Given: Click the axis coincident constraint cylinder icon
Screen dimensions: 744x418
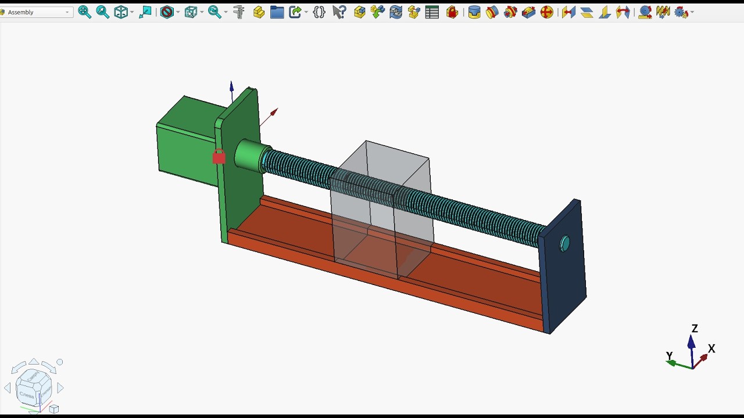Looking at the screenshot, I should [474, 12].
